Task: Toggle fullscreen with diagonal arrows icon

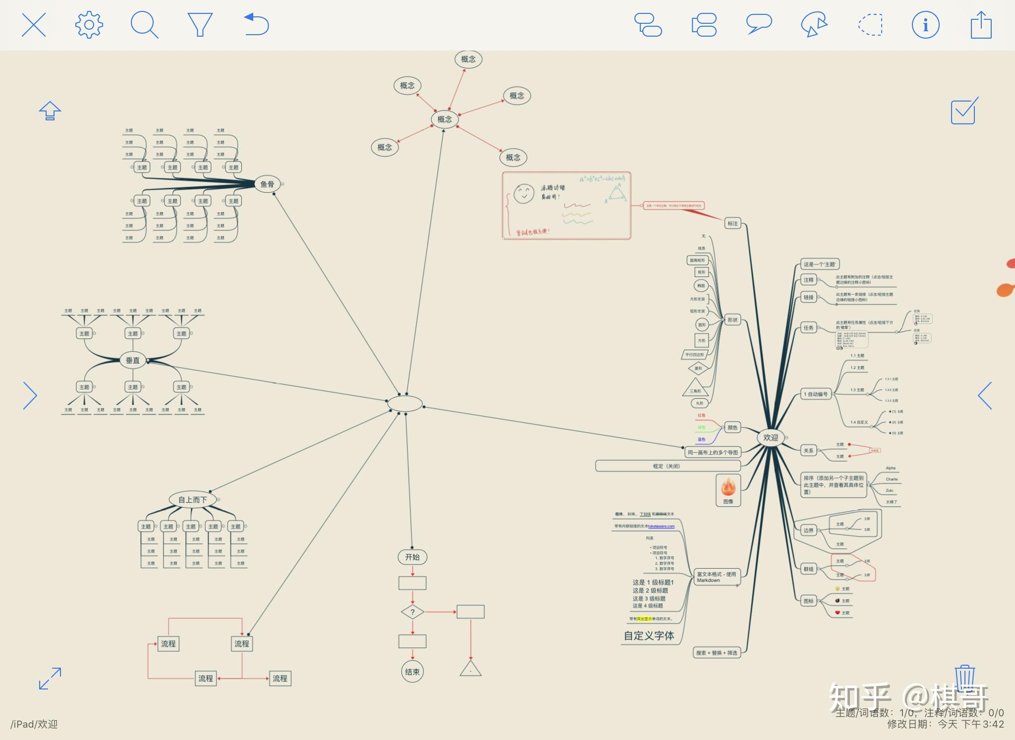Action: pyautogui.click(x=50, y=679)
